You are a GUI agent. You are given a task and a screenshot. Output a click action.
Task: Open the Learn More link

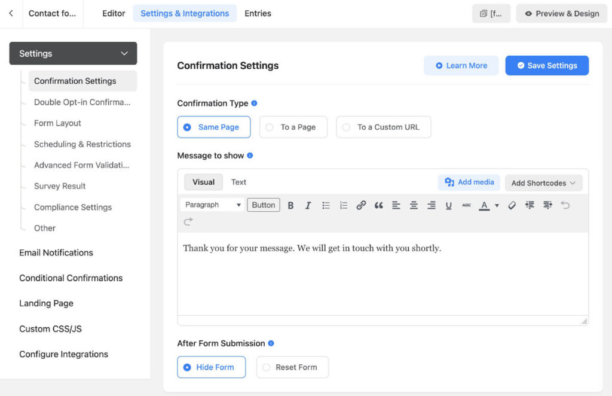[x=461, y=66]
